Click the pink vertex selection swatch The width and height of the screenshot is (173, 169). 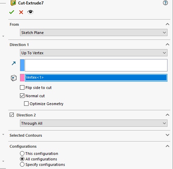click(22, 78)
